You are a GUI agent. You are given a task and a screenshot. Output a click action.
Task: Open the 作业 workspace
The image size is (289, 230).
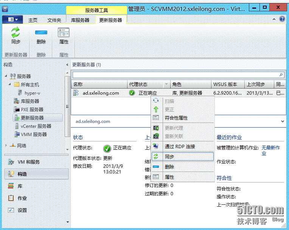click(36, 198)
